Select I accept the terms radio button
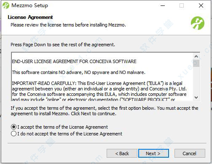Image resolution: width=212 pixels, height=164 pixels. pos(13,127)
